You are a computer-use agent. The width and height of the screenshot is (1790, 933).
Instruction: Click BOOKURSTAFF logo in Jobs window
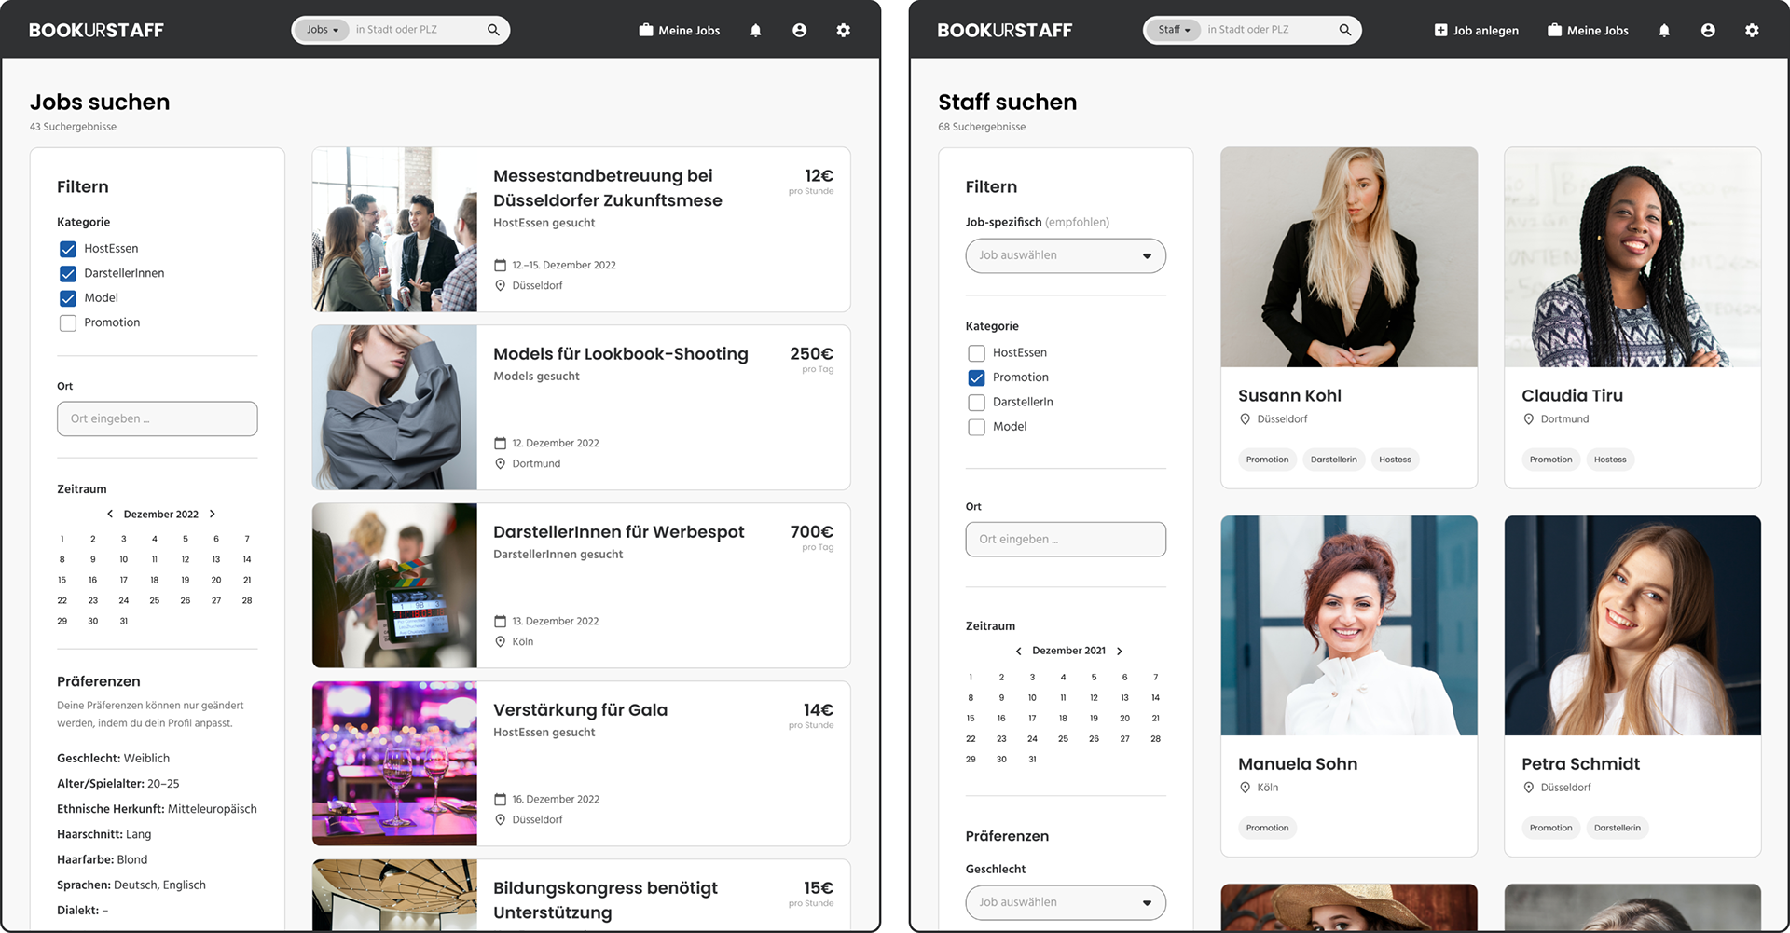click(x=96, y=30)
